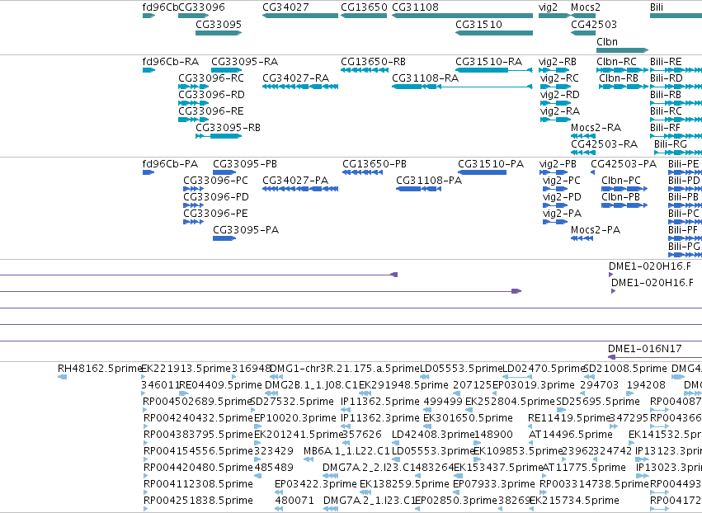This screenshot has width=702, height=513.
Task: Click the Bili gene label
Action: (657, 7)
